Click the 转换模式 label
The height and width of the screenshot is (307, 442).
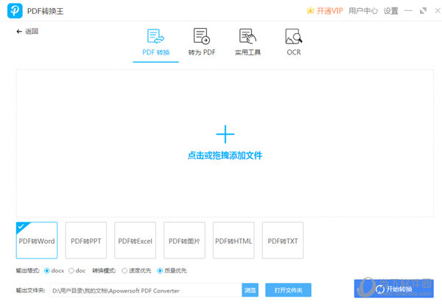tap(104, 271)
